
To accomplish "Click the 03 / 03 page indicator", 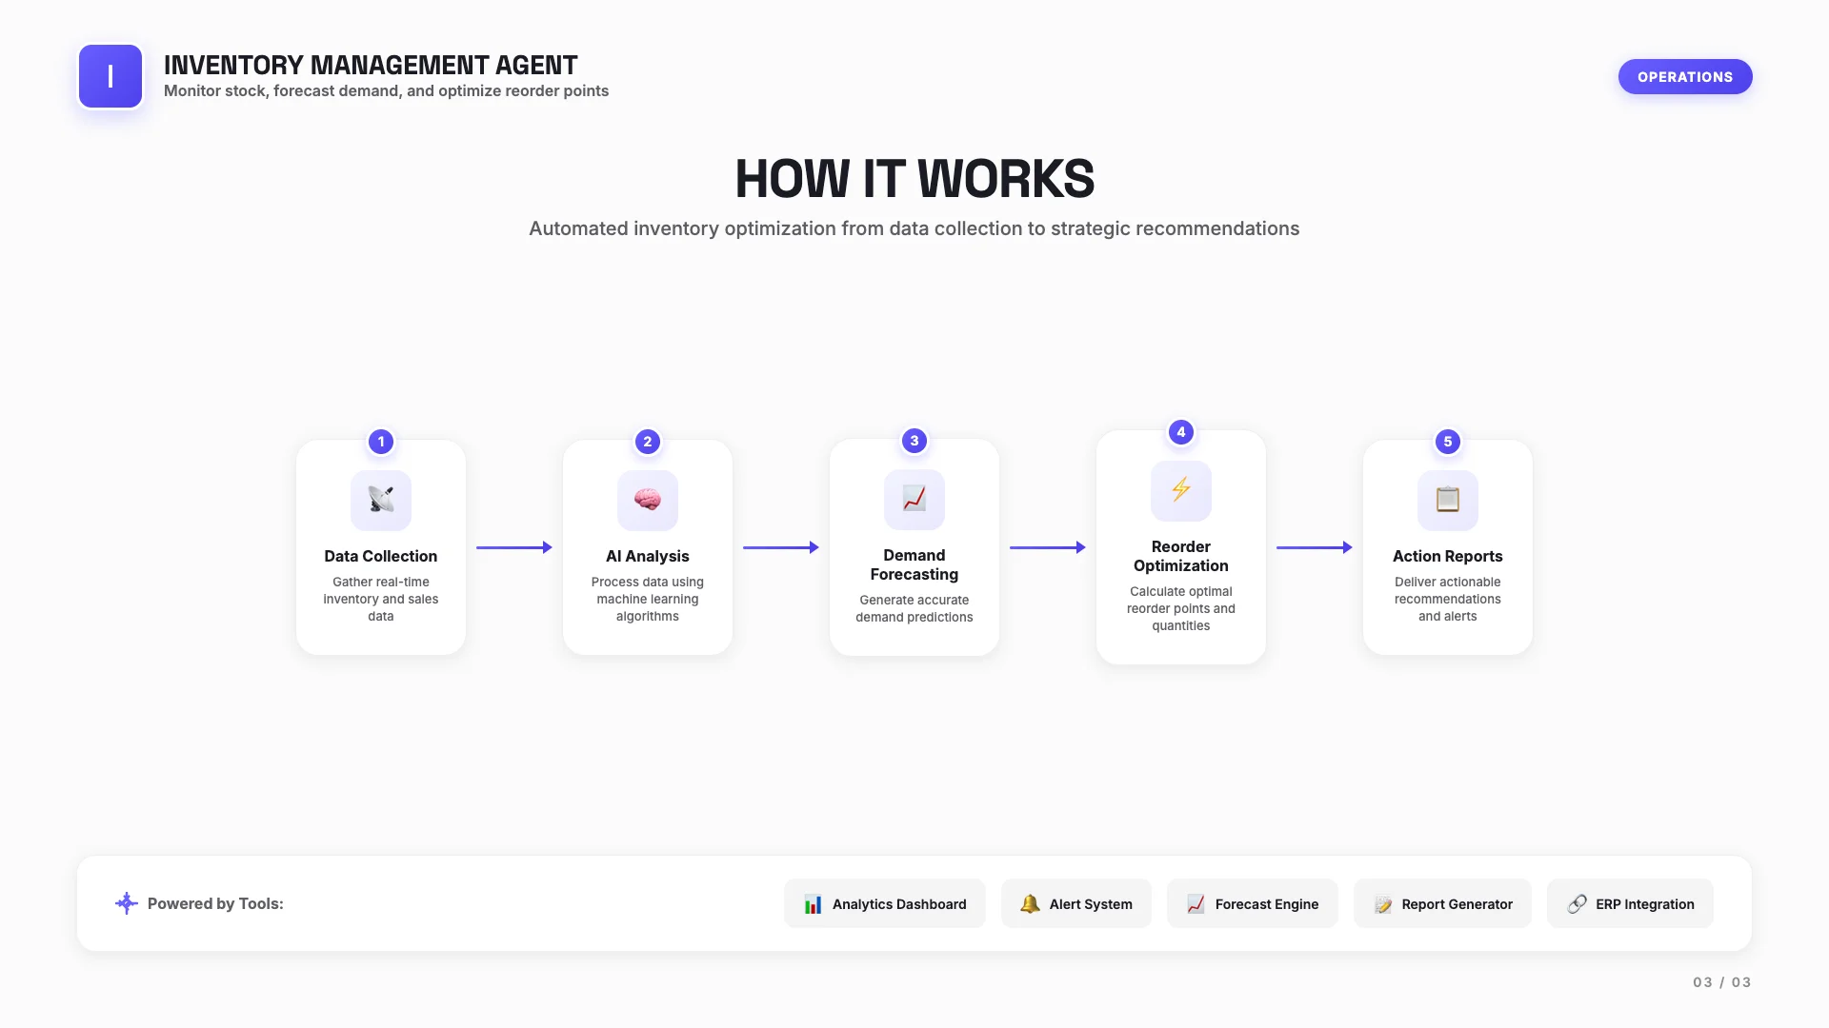I will tap(1721, 982).
